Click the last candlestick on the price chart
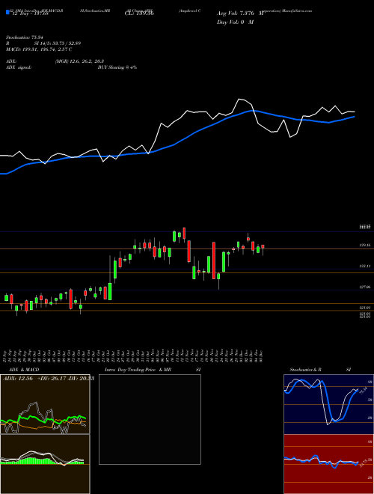Viewport: 374px width, 494px height. coord(263,248)
